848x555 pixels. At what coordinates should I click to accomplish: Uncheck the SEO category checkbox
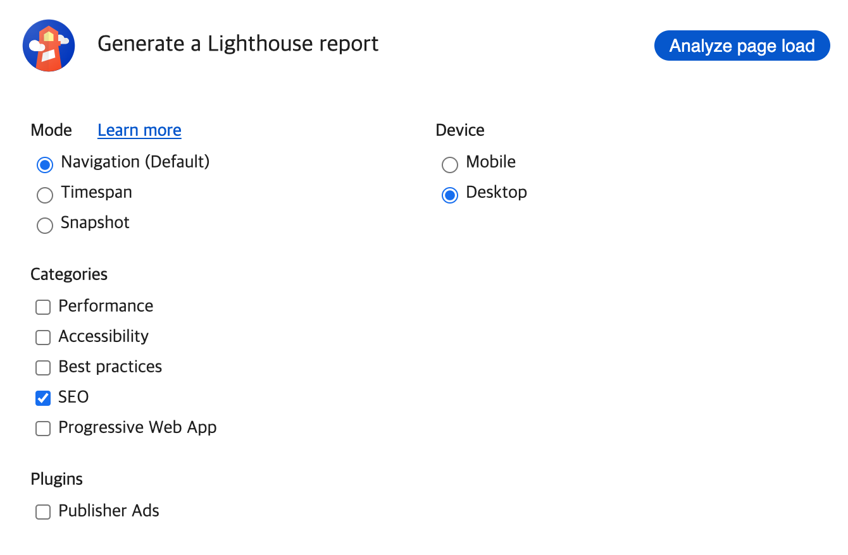[x=43, y=398]
